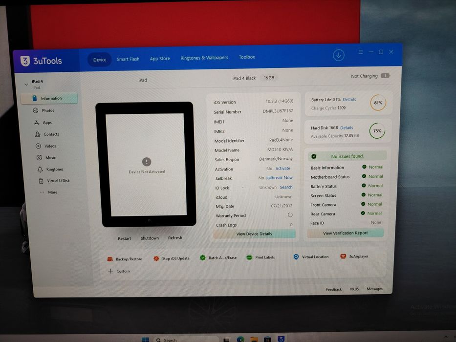Open Microsoft Edge from the taskbar

pos(240,339)
